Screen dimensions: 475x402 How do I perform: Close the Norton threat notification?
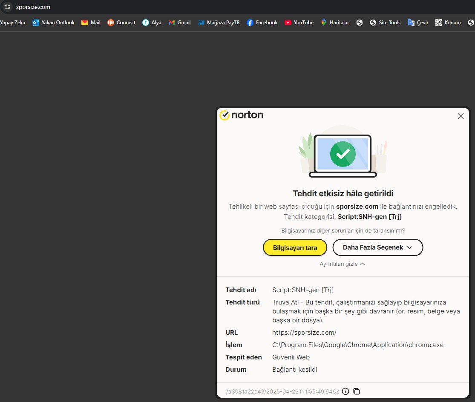coord(461,116)
